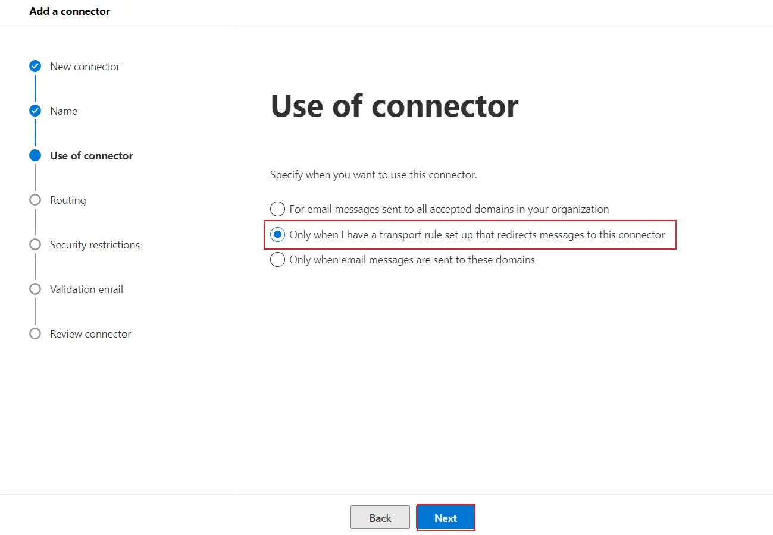Select the email sent to these domains option
The width and height of the screenshot is (773, 535).
277,259
